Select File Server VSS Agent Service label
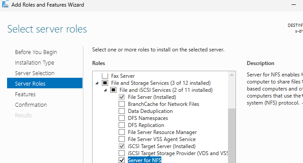The image size is (303, 163). tap(162, 139)
